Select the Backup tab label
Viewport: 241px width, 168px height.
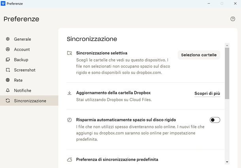coord(21,60)
